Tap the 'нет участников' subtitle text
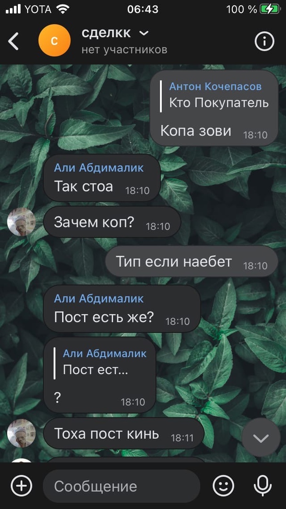This screenshot has height=509, width=286. (x=124, y=49)
